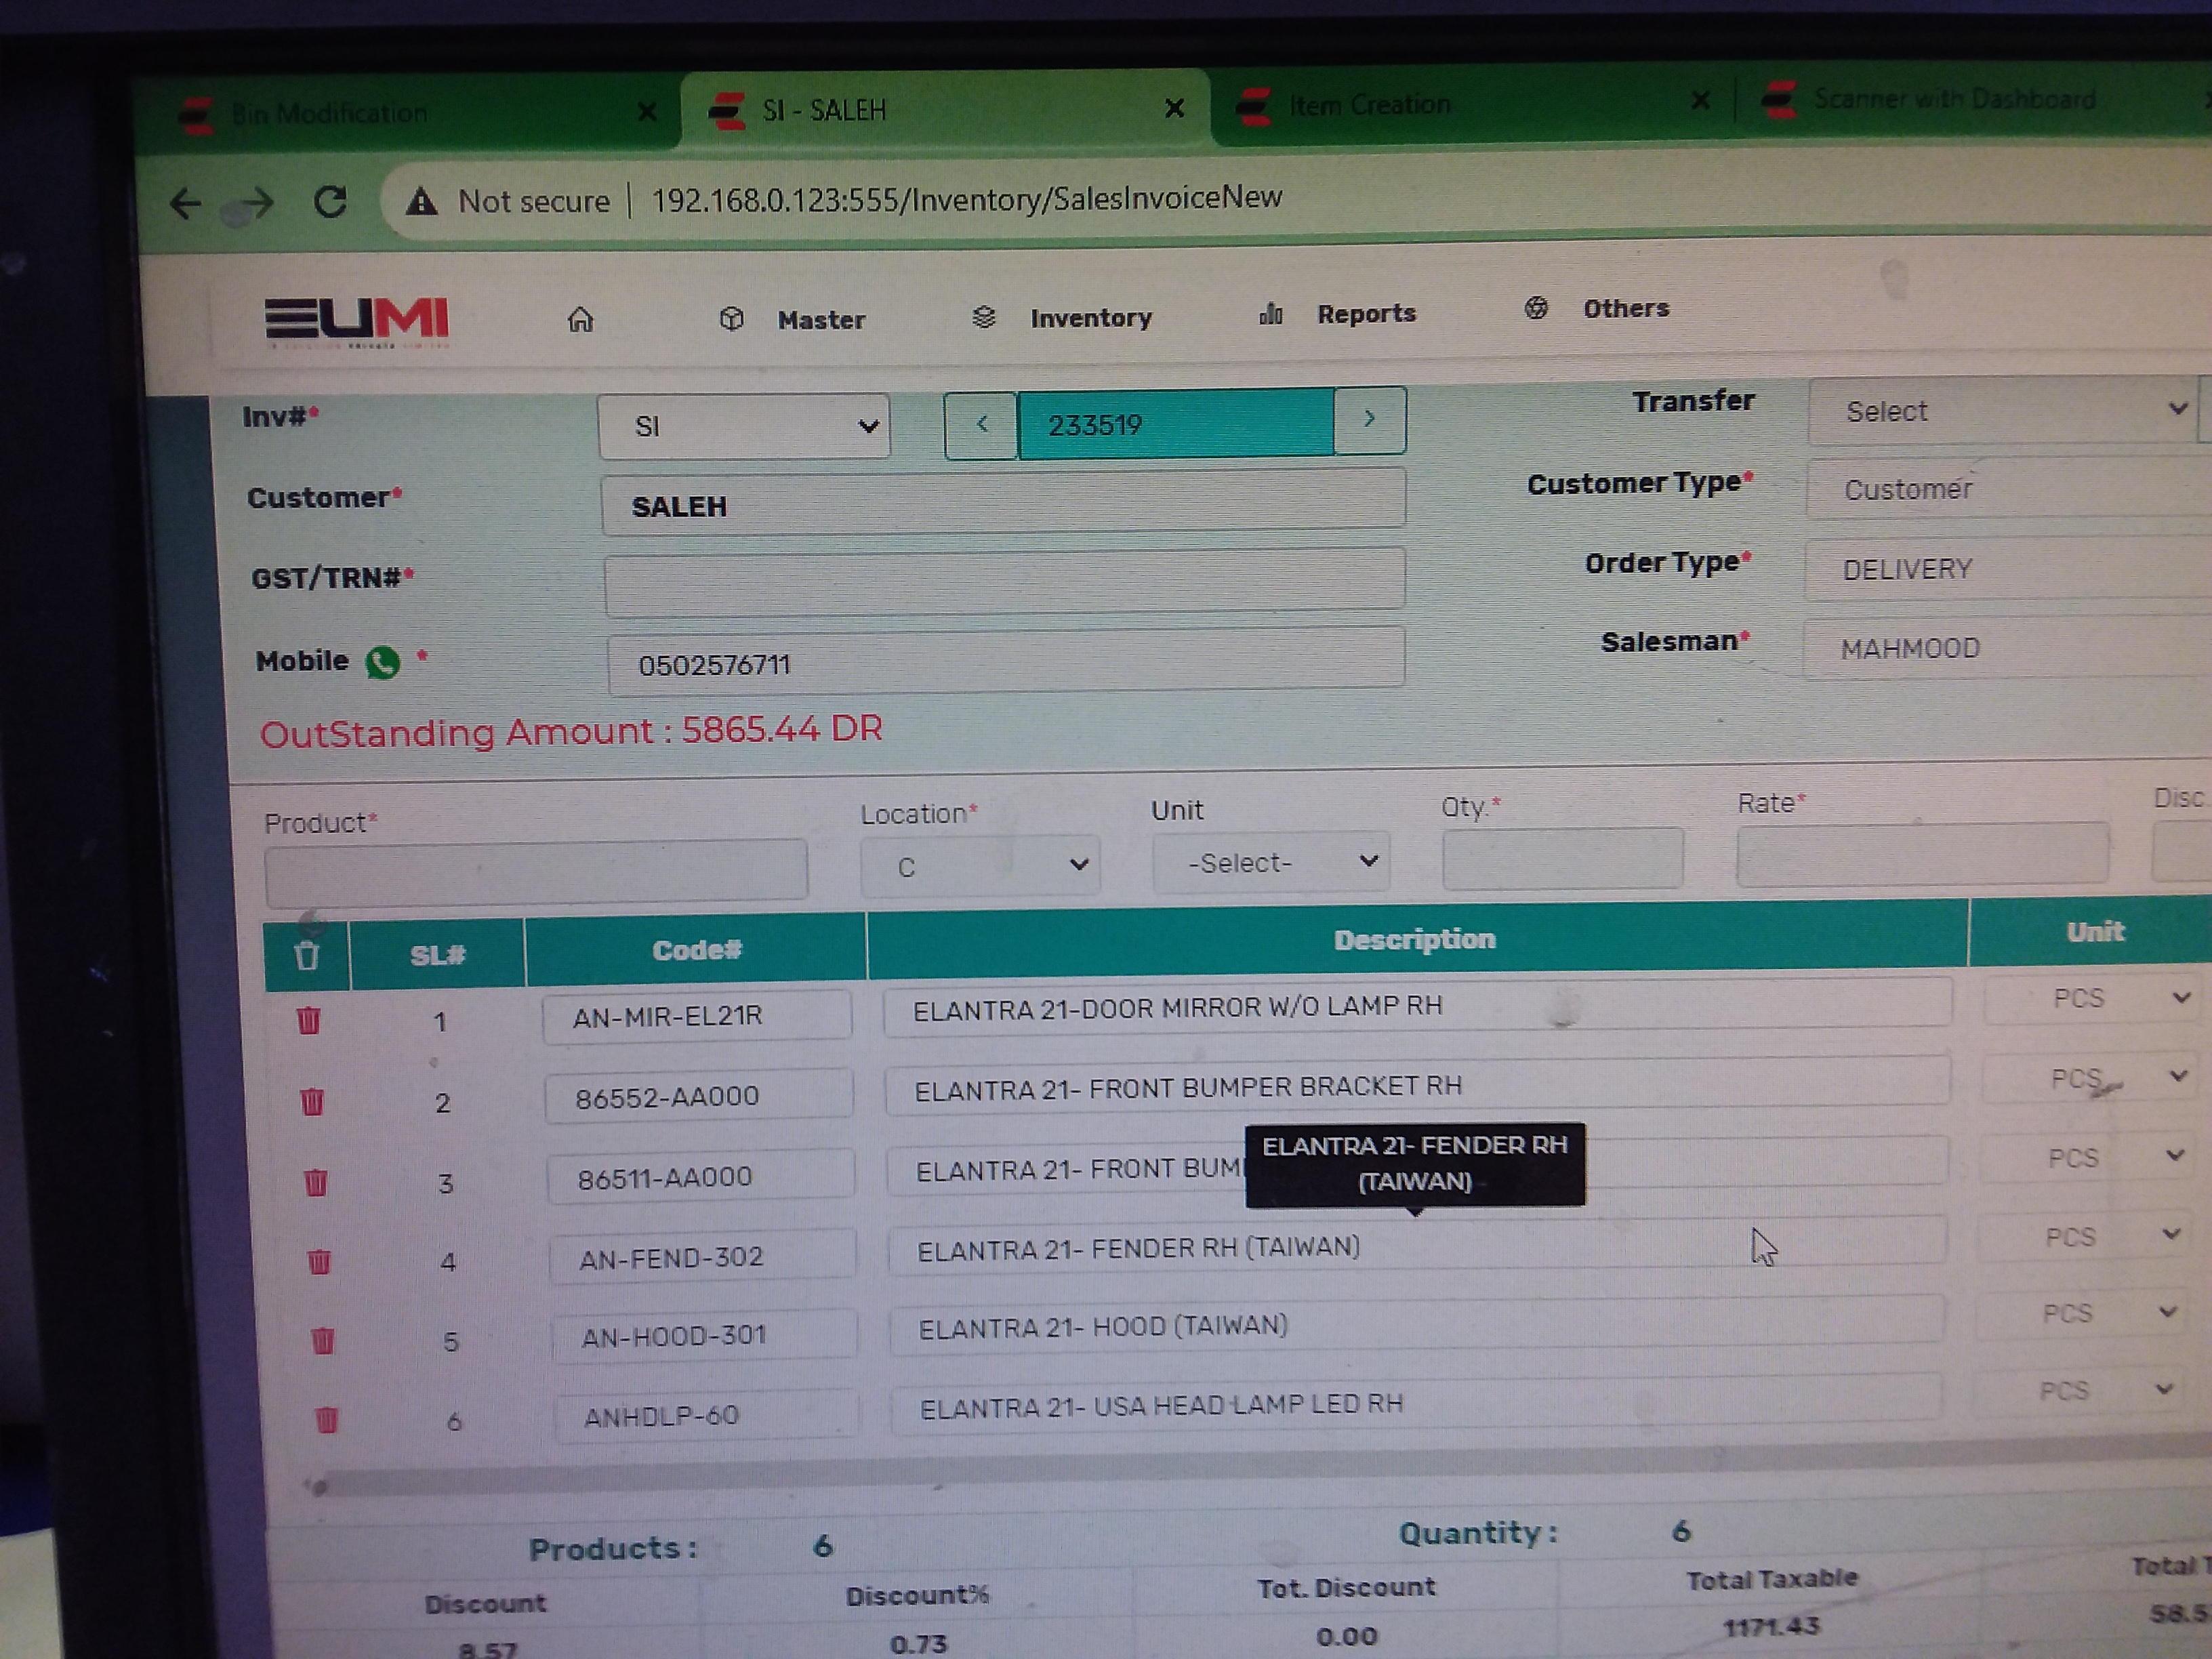Viewport: 2212px width, 1659px height.
Task: Click the OutStanding Amount 5865.44 DR text
Action: (571, 731)
